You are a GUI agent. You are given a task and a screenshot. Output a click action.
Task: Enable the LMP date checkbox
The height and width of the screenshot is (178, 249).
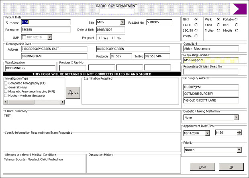[24, 37]
